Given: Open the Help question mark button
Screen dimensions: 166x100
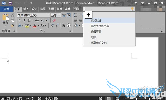Looking at the screenshot, I should pyautogui.click(x=136, y=3).
